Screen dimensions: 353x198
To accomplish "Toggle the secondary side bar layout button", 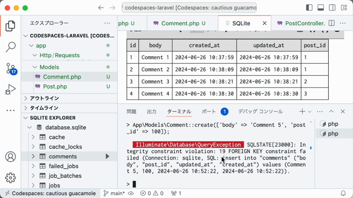I will tap(332, 8).
